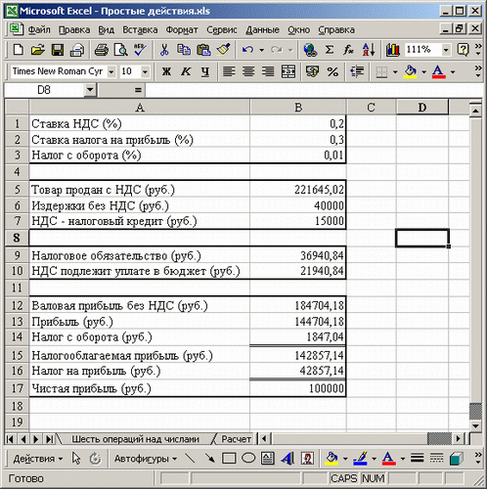This screenshot has height=489, width=487.
Task: Apply red font color A in formatting toolbar
Action: [x=438, y=71]
